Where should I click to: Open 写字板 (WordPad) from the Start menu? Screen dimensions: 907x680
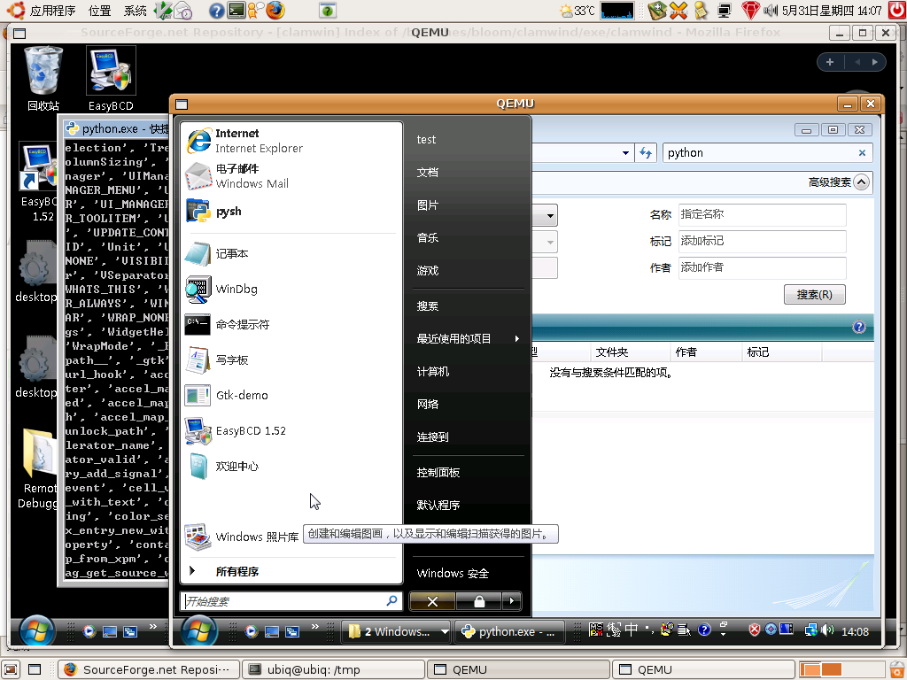click(x=291, y=359)
